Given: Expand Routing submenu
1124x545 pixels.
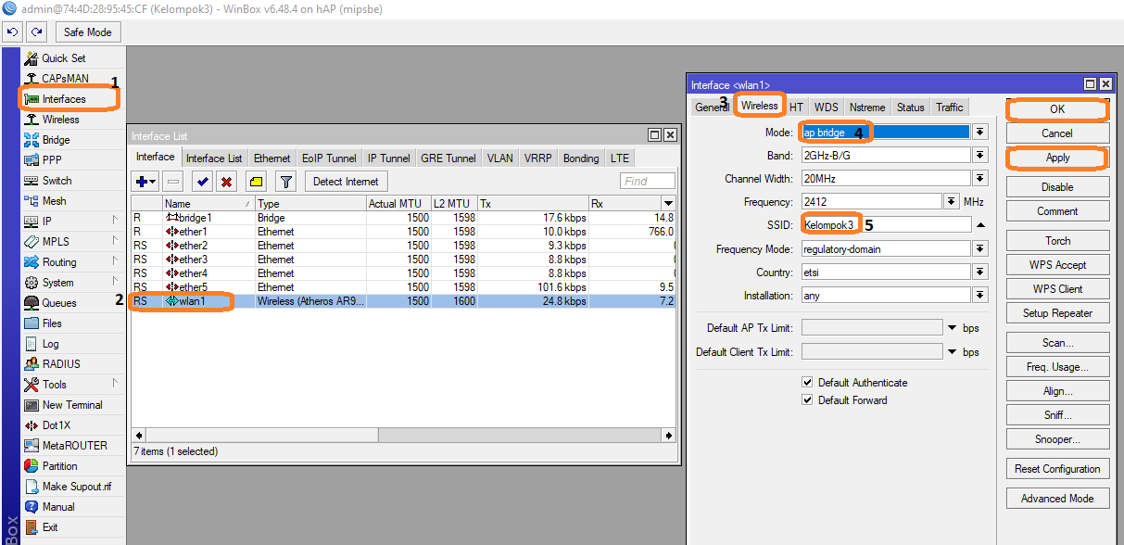Looking at the screenshot, I should pos(116,262).
